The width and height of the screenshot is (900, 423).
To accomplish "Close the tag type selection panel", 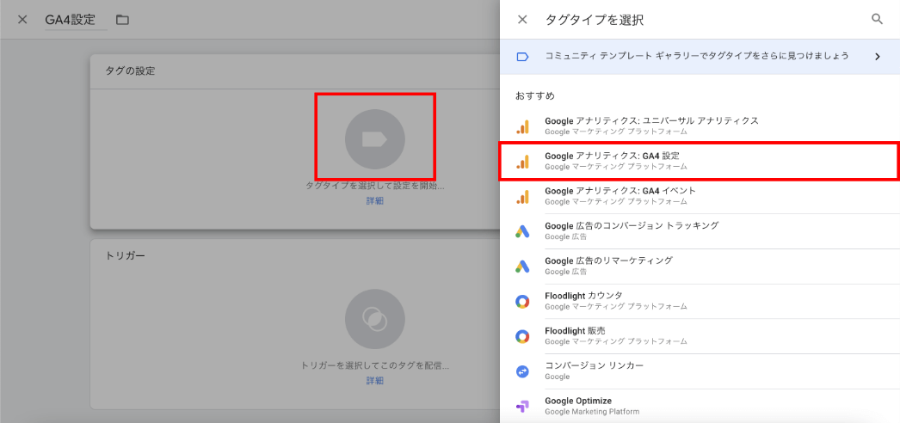I will pos(522,20).
